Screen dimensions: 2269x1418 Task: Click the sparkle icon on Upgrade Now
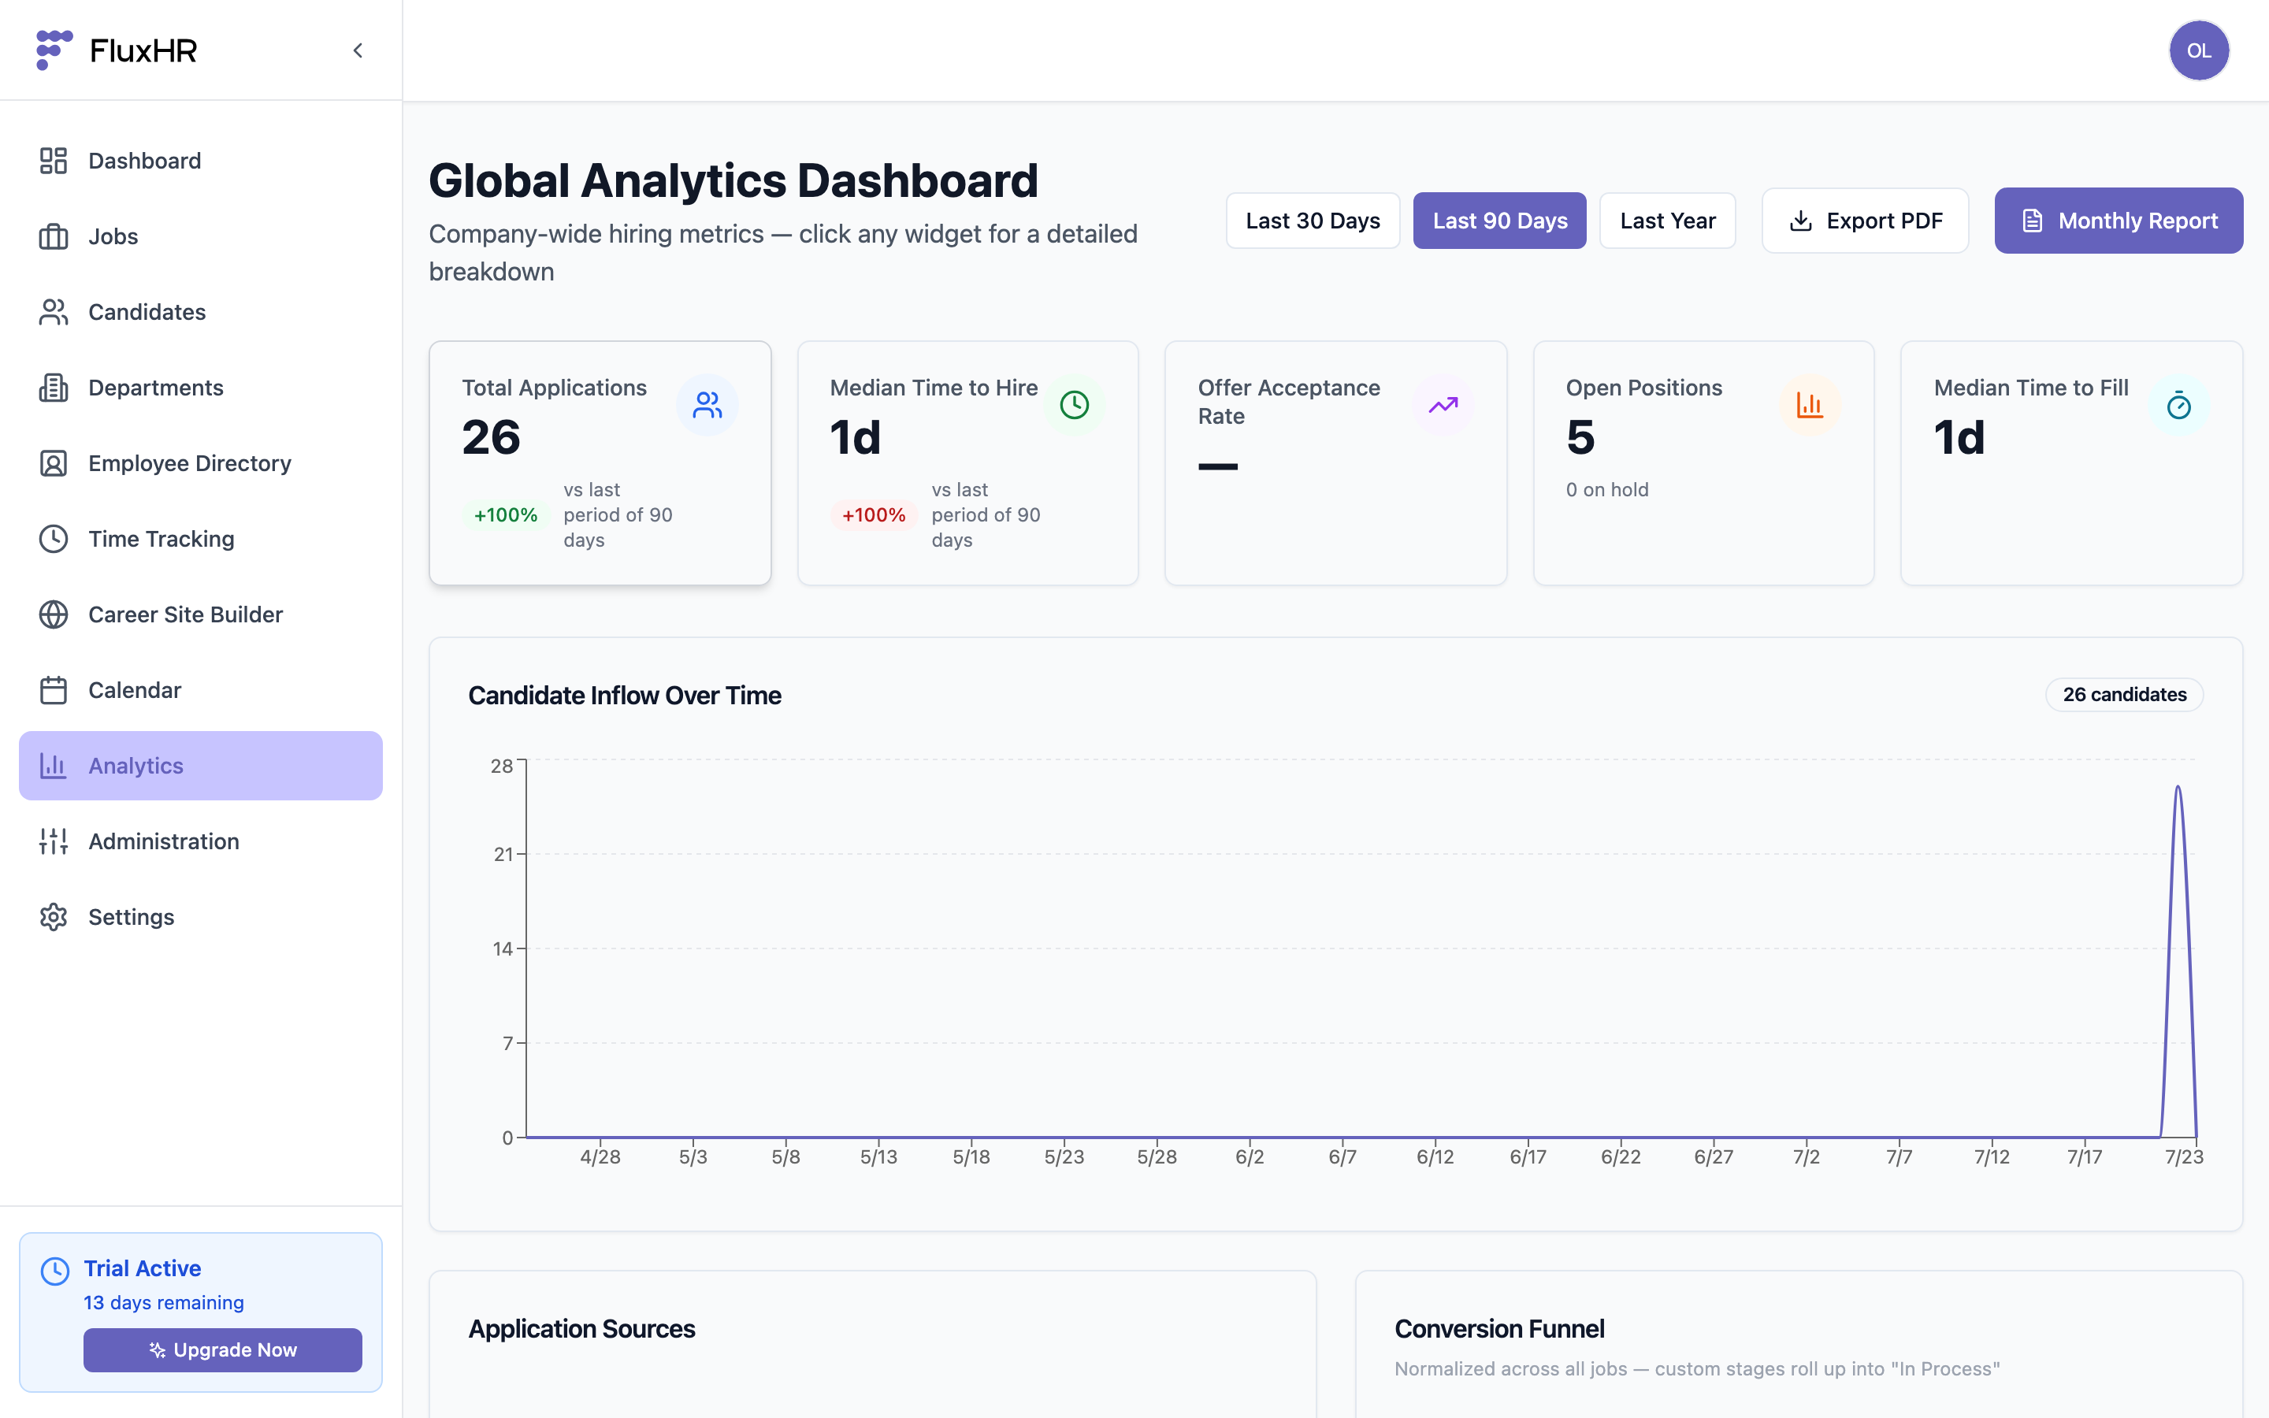point(158,1349)
